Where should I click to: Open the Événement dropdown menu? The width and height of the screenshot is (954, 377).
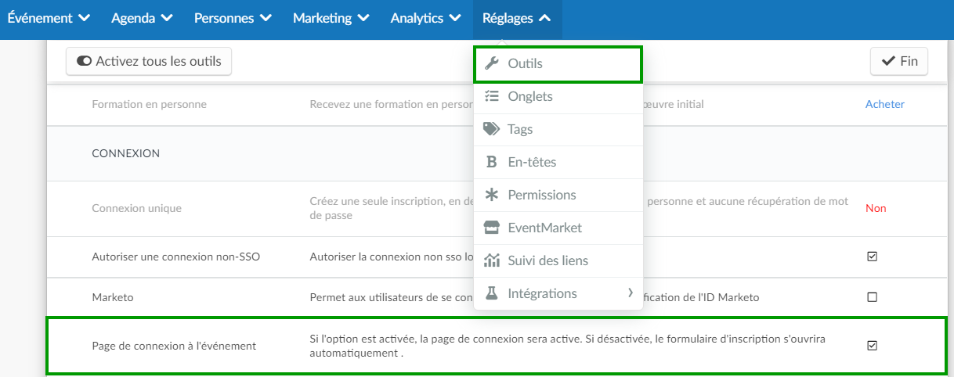(49, 18)
